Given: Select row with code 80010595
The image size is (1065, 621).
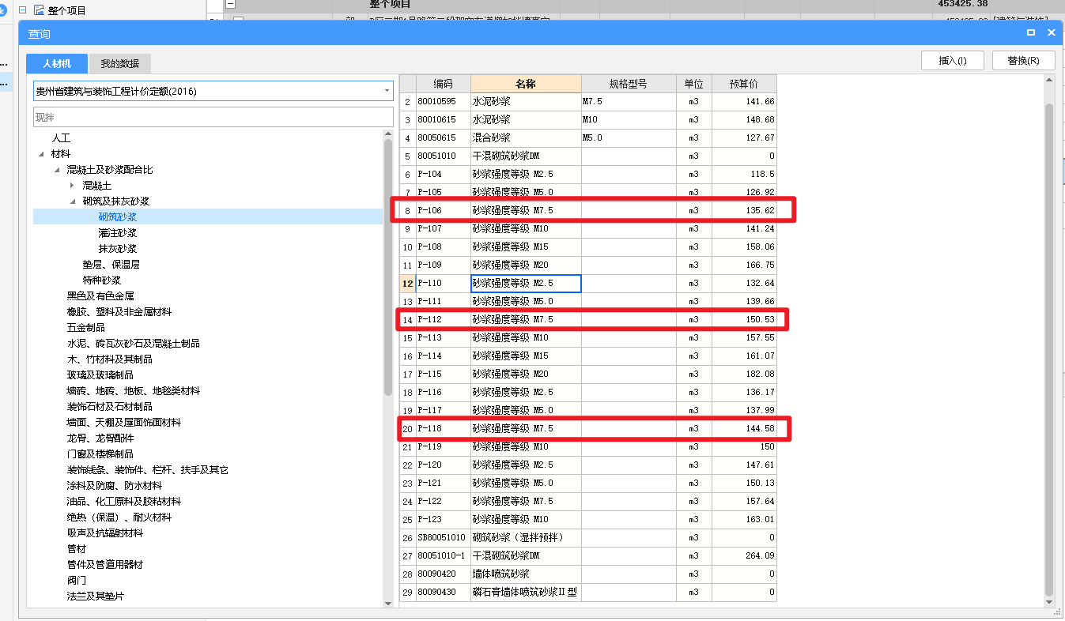Looking at the screenshot, I should coord(588,102).
